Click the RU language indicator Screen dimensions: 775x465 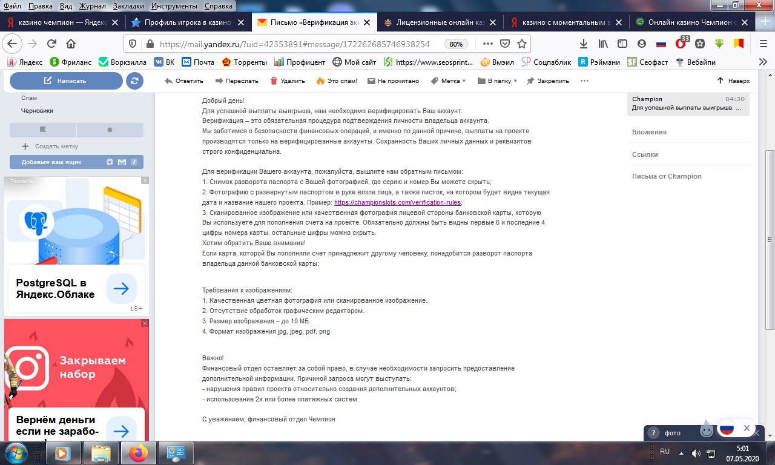[665, 452]
